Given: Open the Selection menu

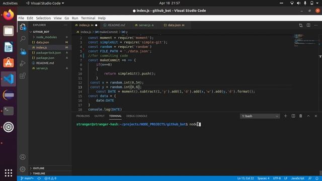Looking at the screenshot, I should pyautogui.click(x=43, y=18).
